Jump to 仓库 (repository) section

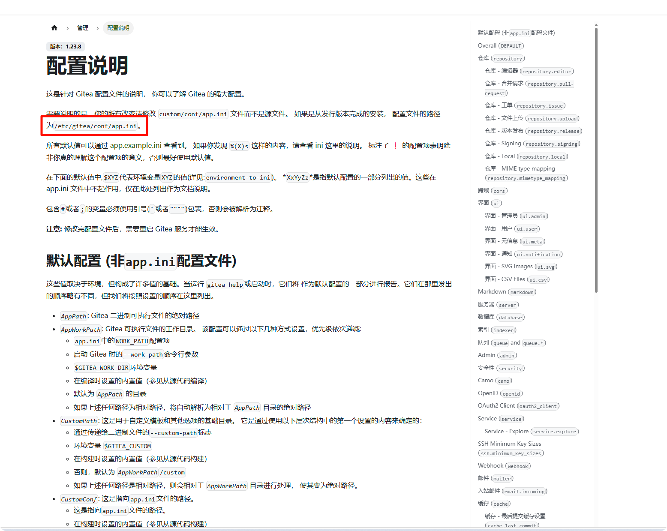click(x=501, y=58)
